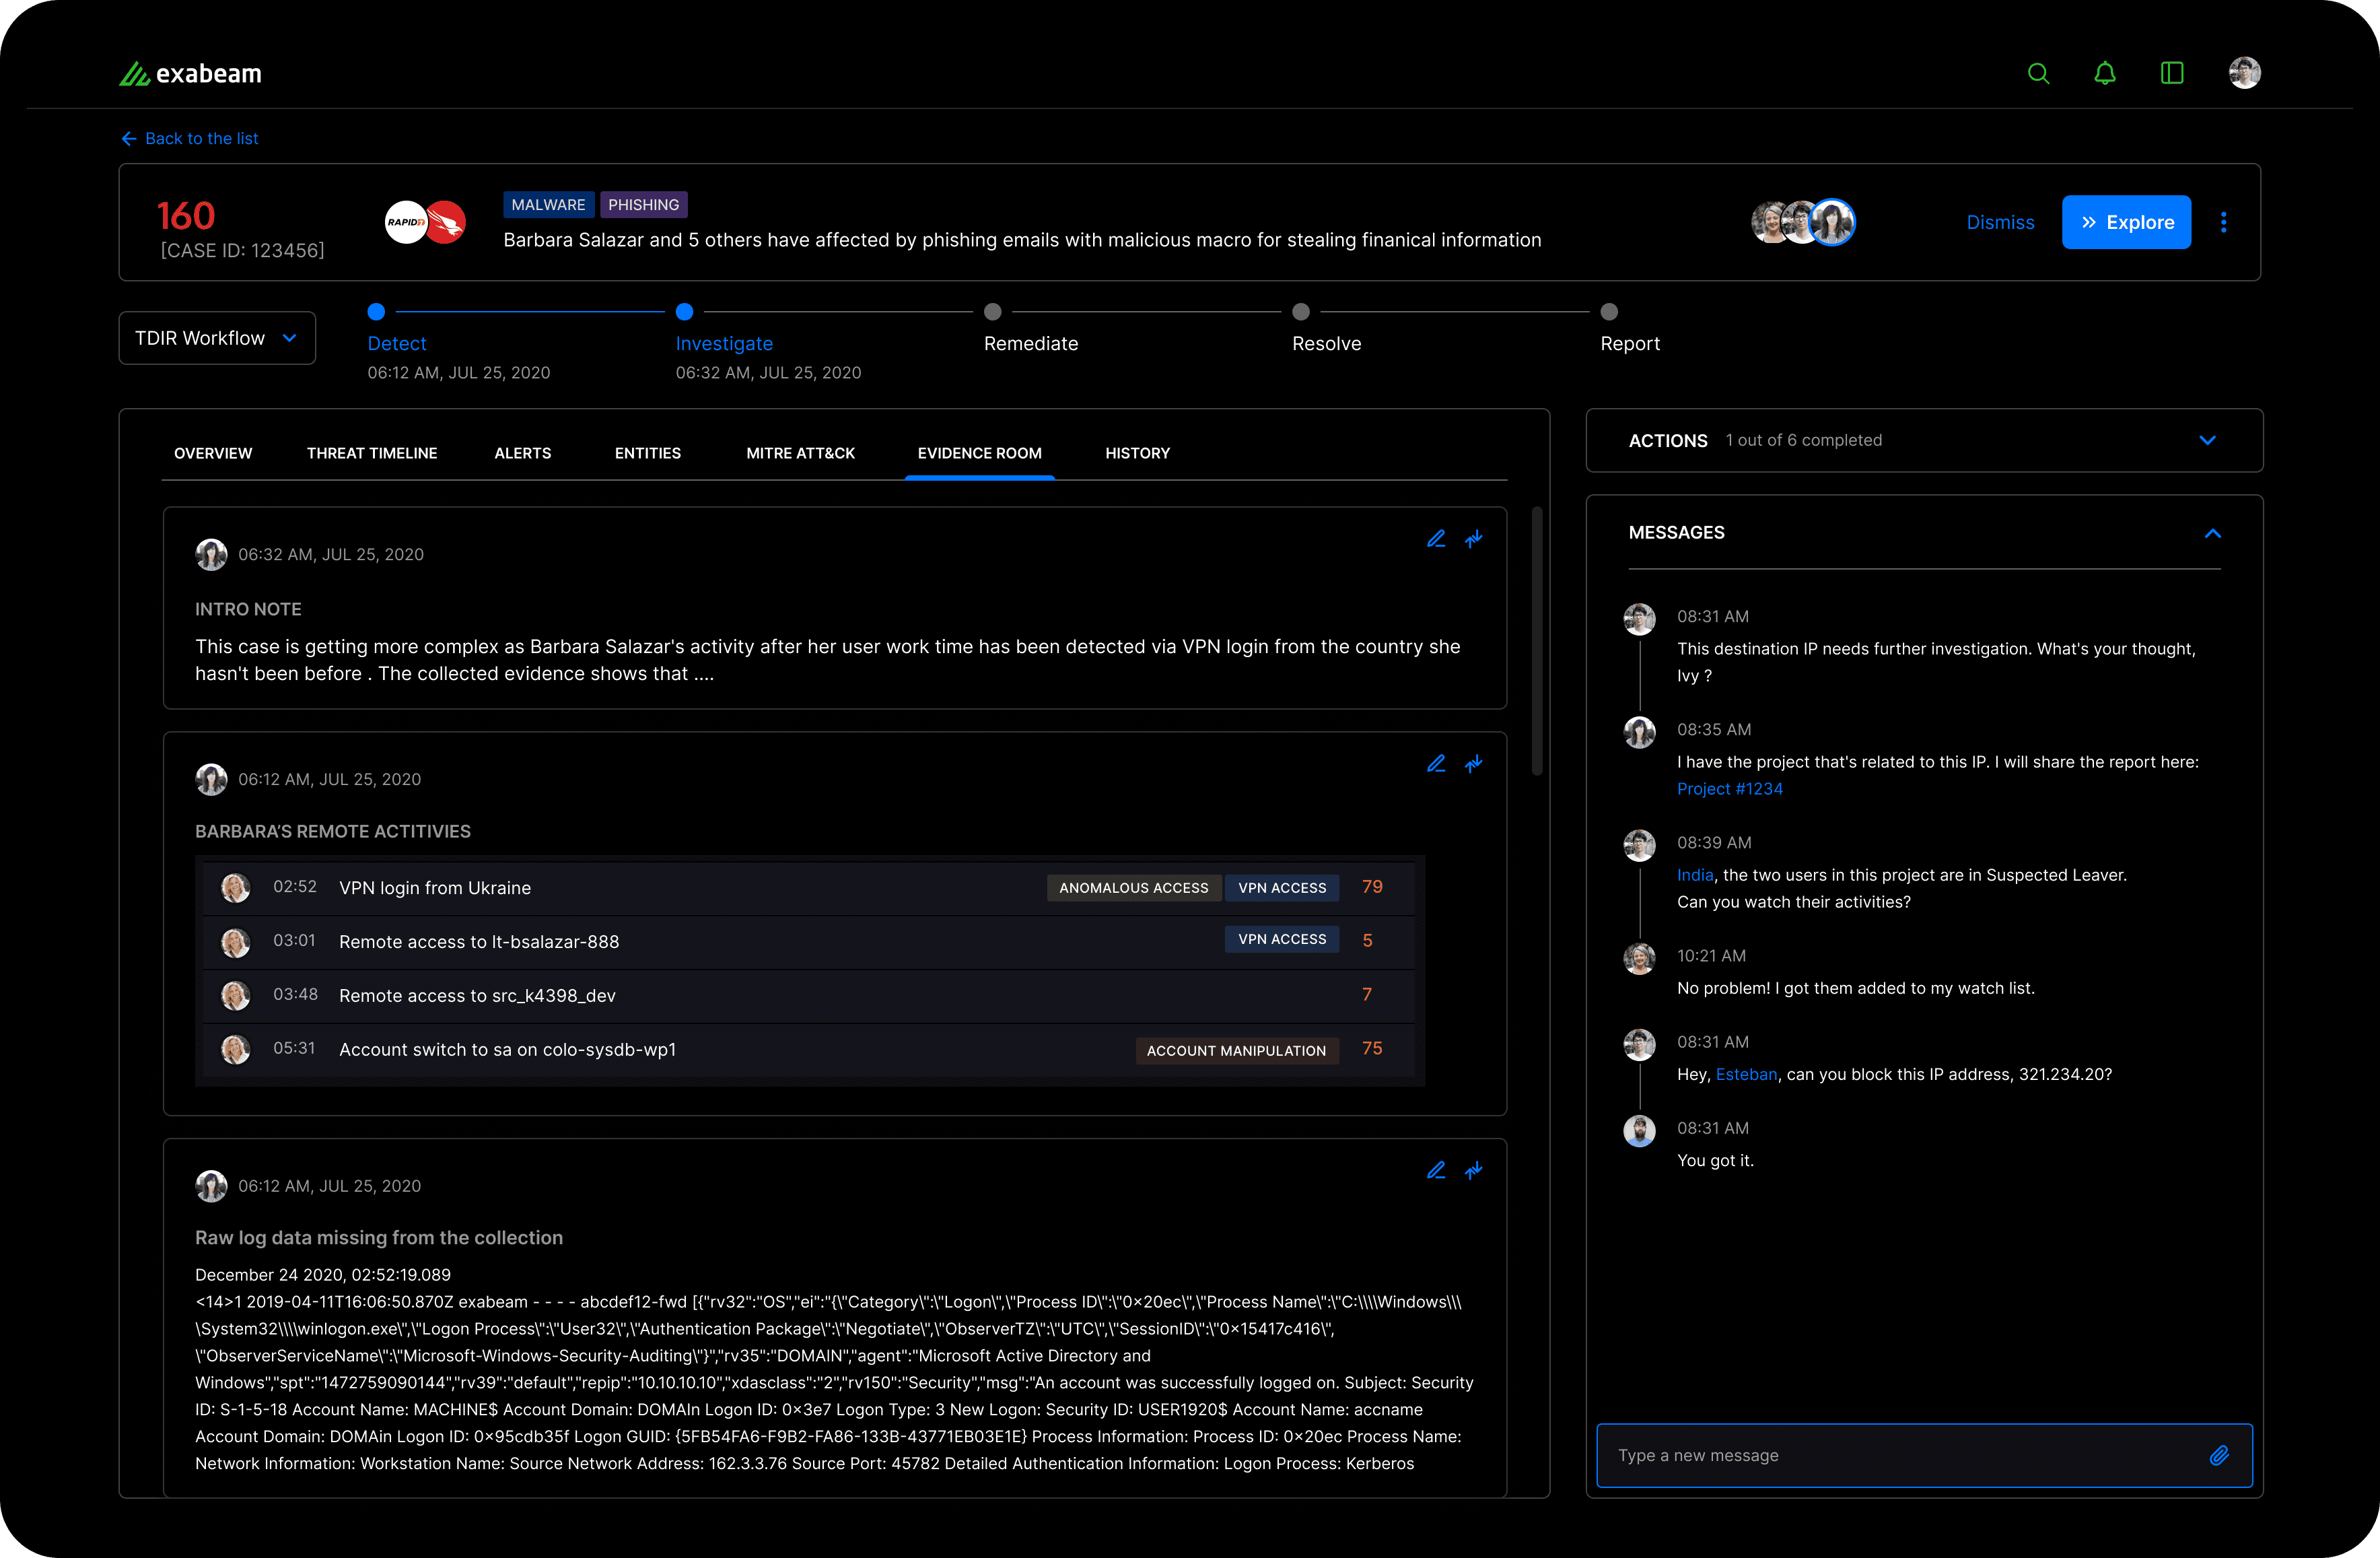Click the PHISHING tag
Viewport: 2380px width, 1558px height.
tap(644, 205)
